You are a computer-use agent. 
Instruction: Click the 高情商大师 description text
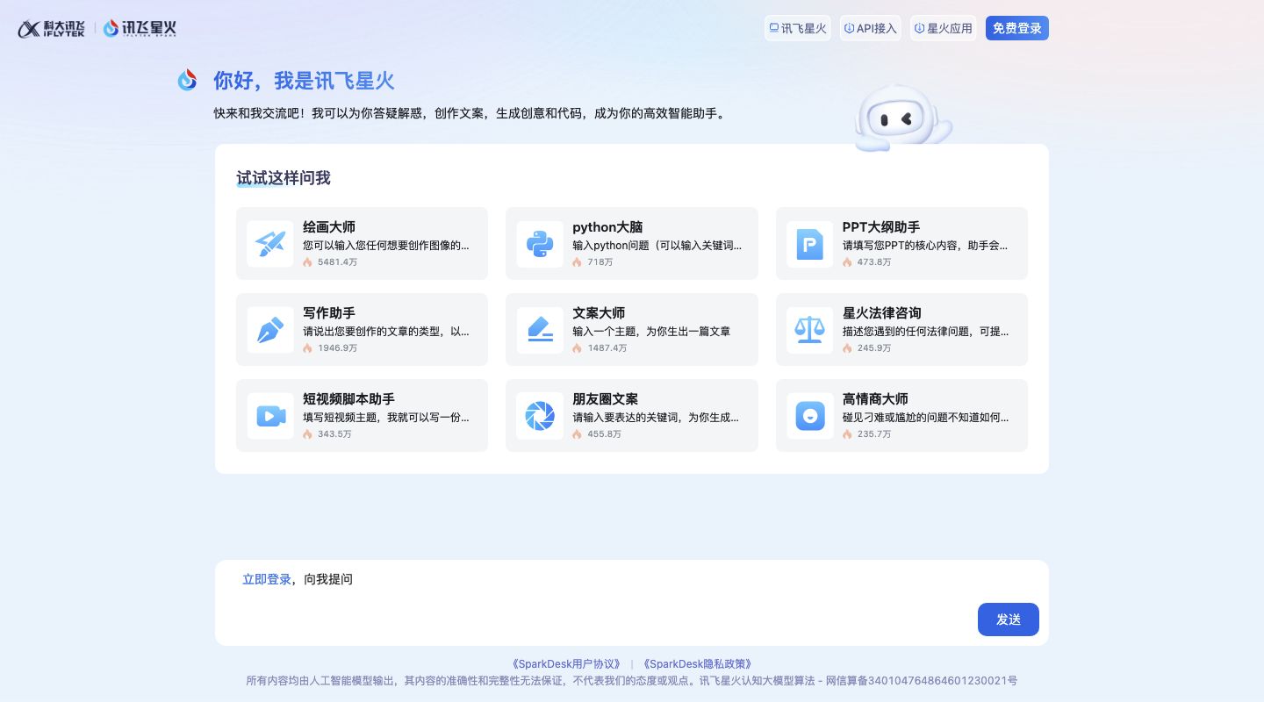[x=925, y=418]
